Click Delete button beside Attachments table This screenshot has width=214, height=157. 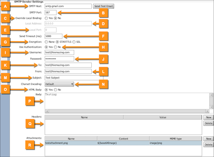pos(208,145)
